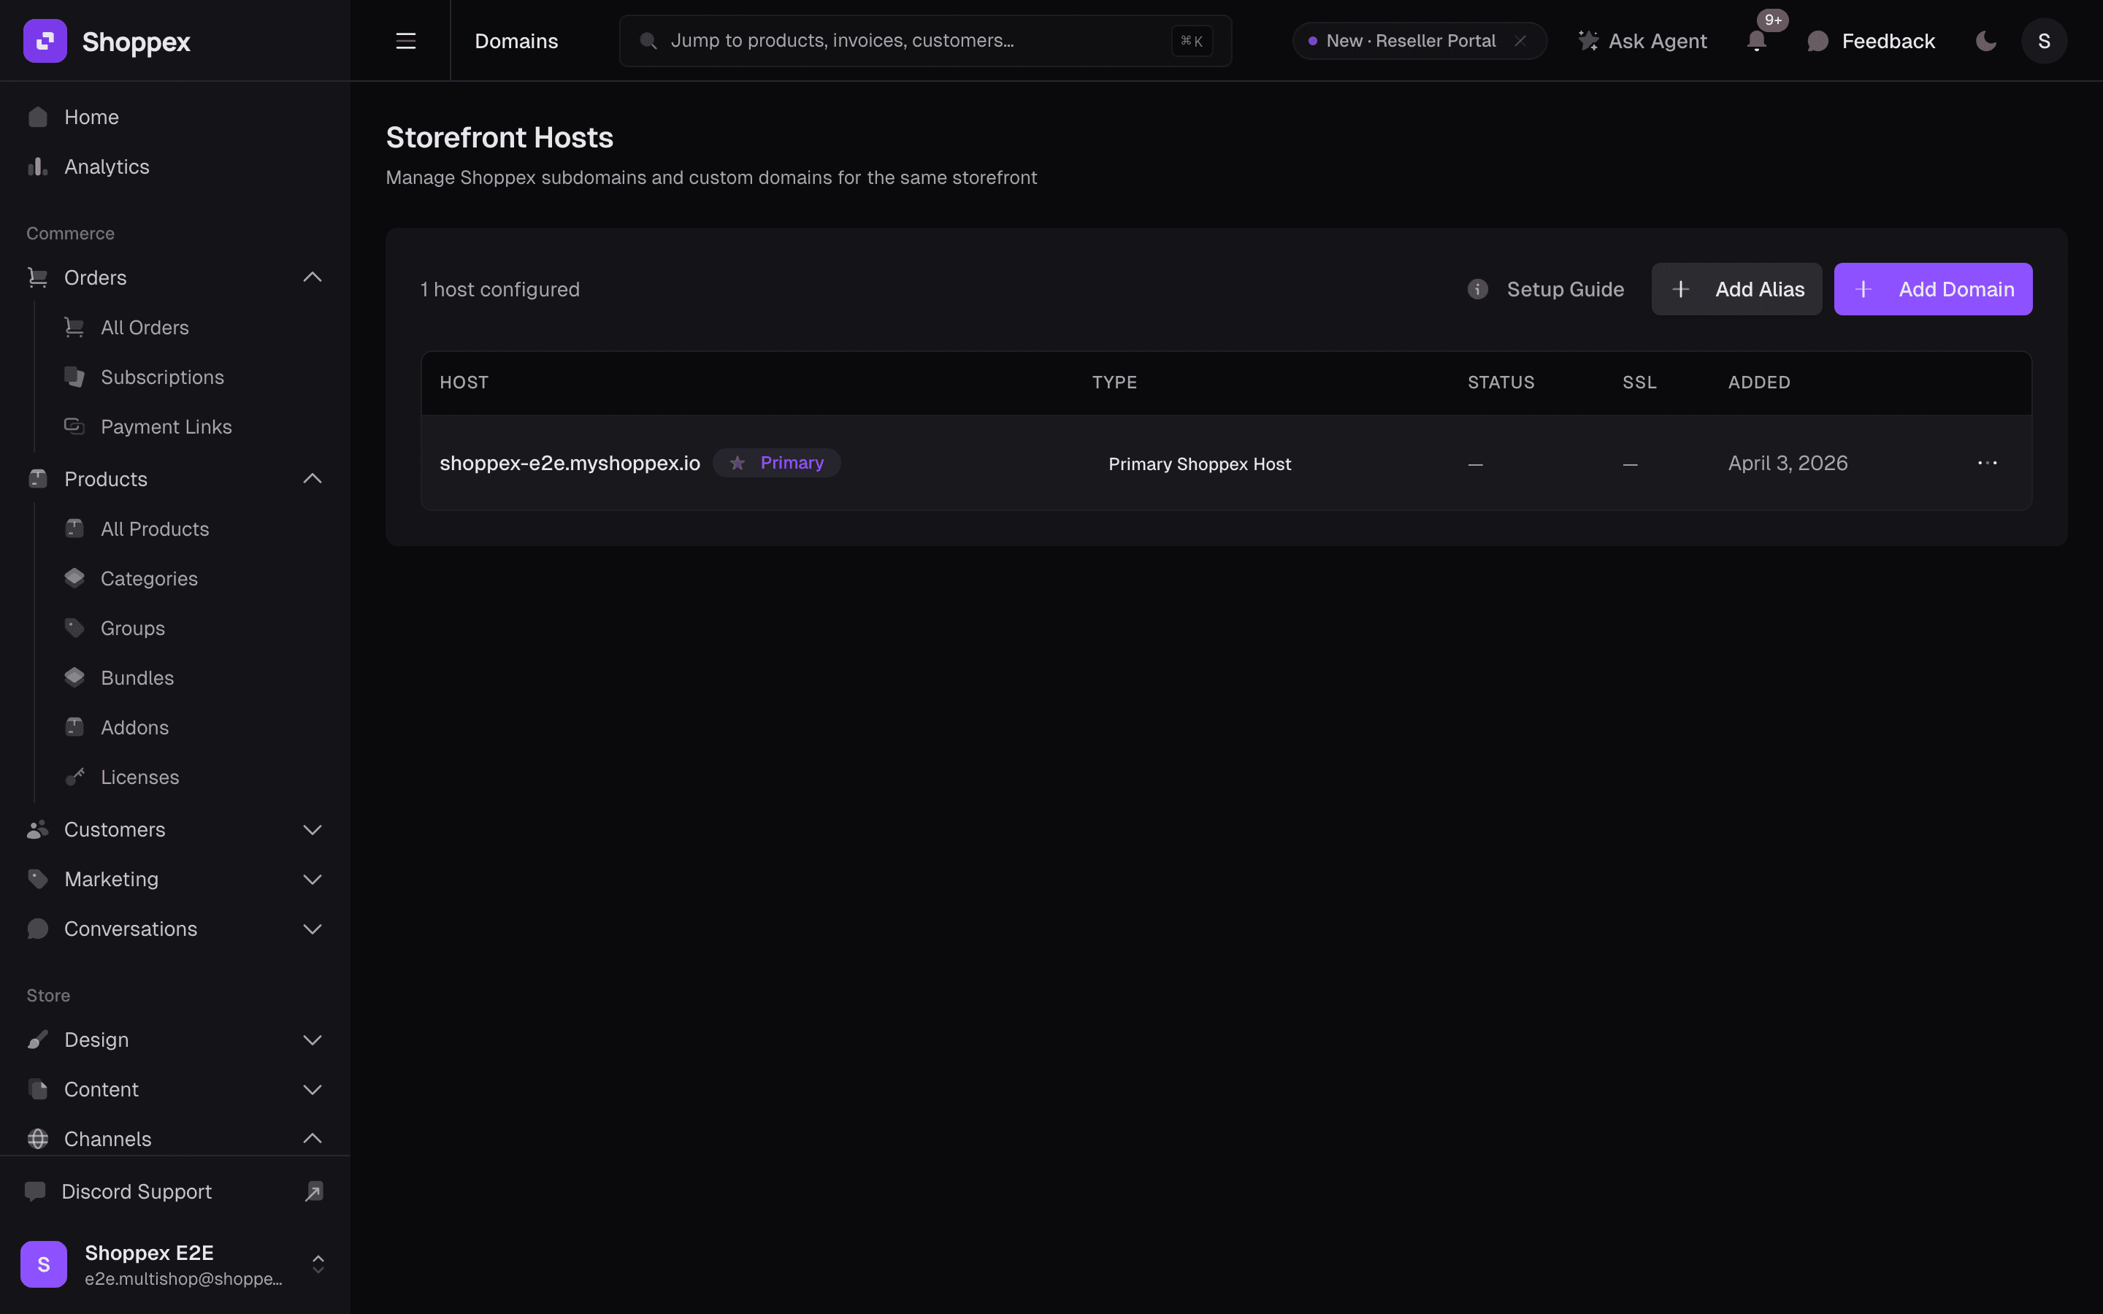Screen dimensions: 2103x1314
Task: Open the Setup Guide link
Action: click(x=1546, y=289)
